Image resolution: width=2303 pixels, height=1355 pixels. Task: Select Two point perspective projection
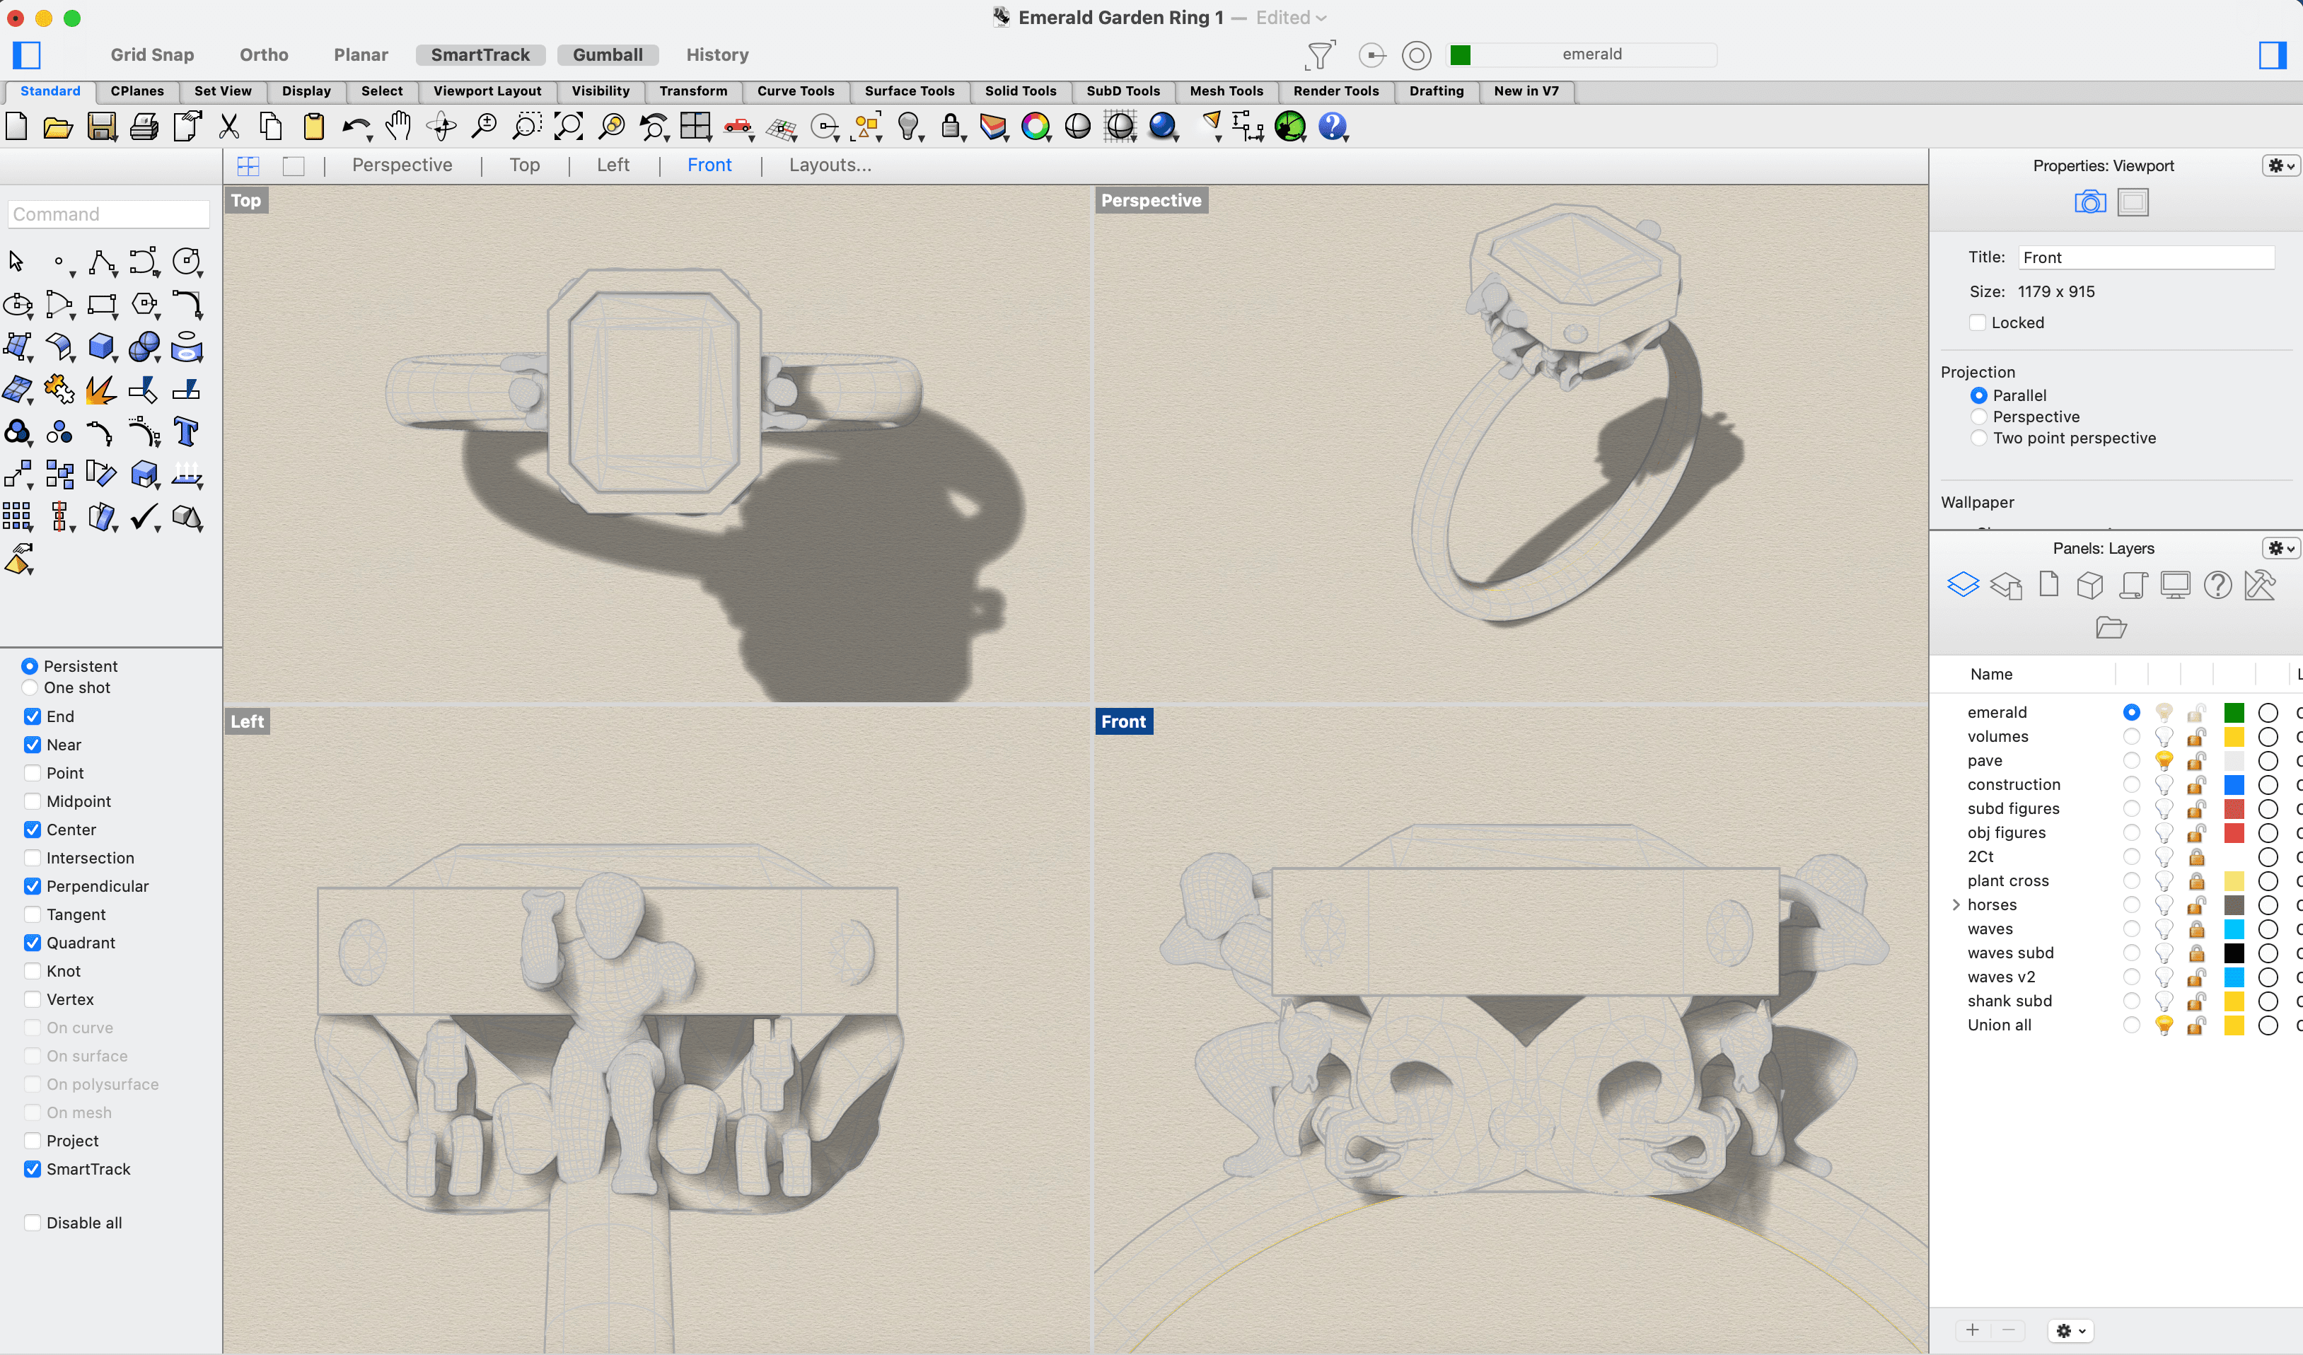coord(1978,438)
